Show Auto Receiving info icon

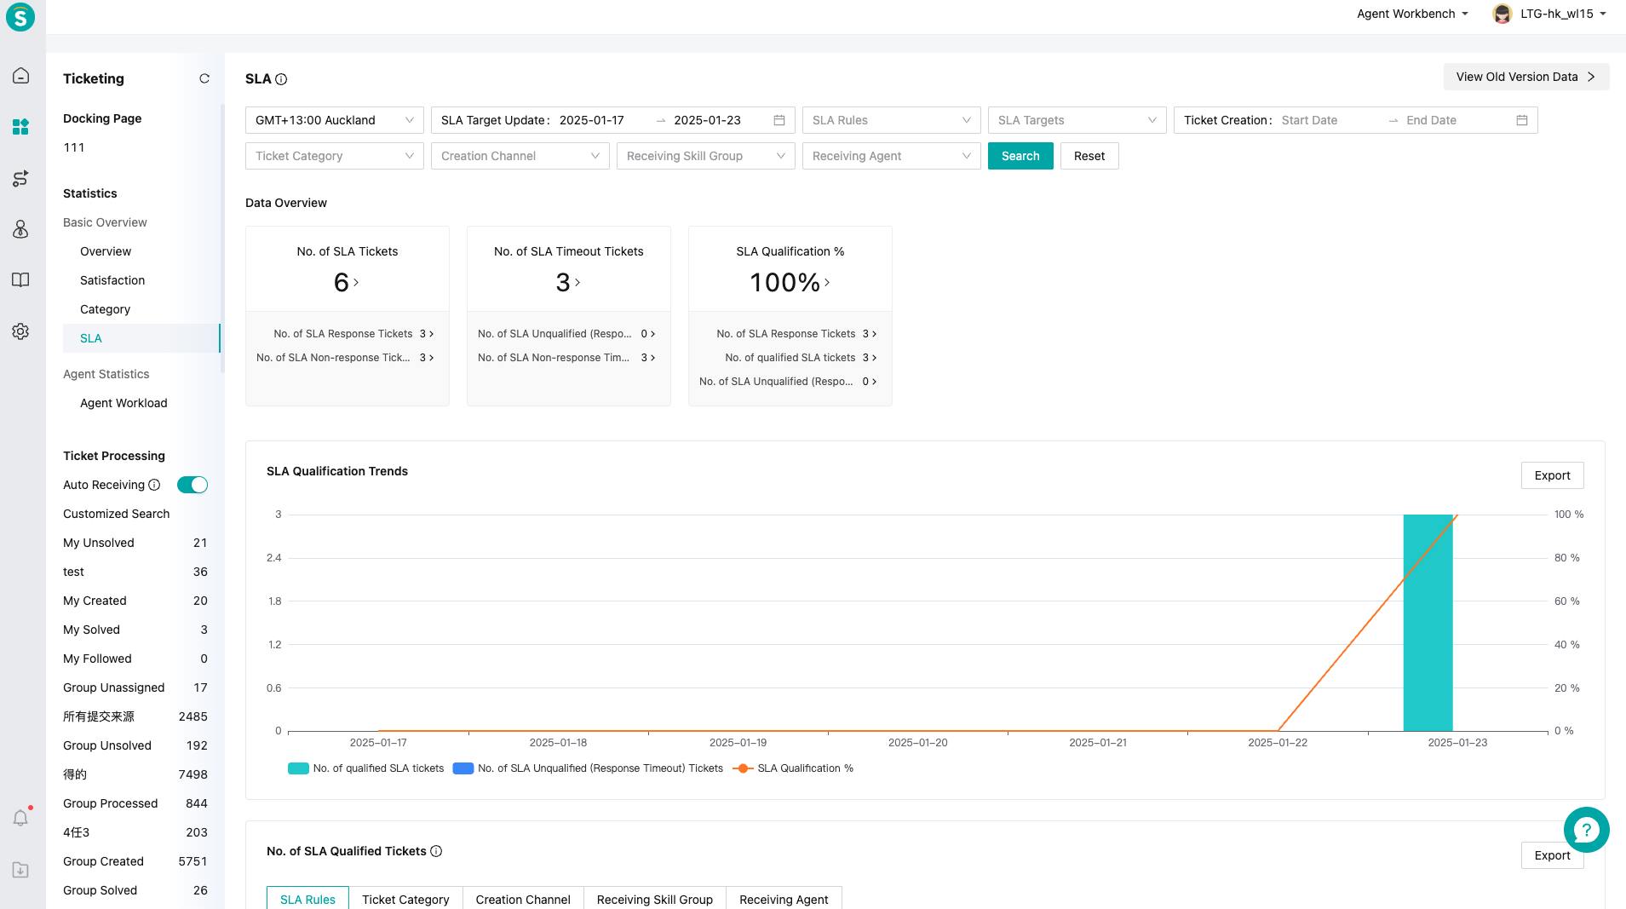tap(154, 485)
